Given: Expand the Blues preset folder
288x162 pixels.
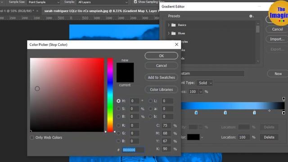Looking at the screenshot, I should point(169,33).
